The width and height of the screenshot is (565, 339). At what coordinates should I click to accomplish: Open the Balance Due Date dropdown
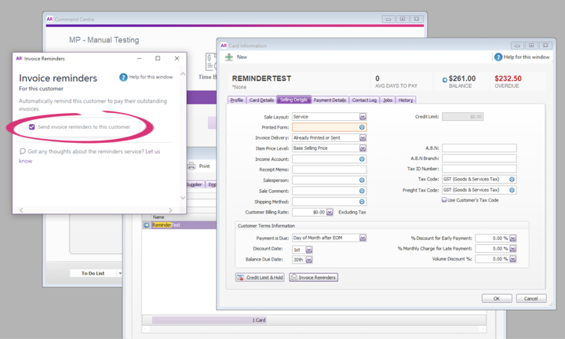308,260
